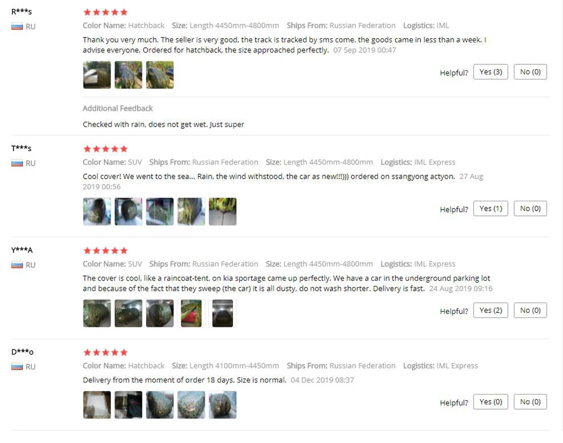Viewport: 563px width, 443px height.
Task: Click the five-star rating on D***o's review
Action: (106, 352)
